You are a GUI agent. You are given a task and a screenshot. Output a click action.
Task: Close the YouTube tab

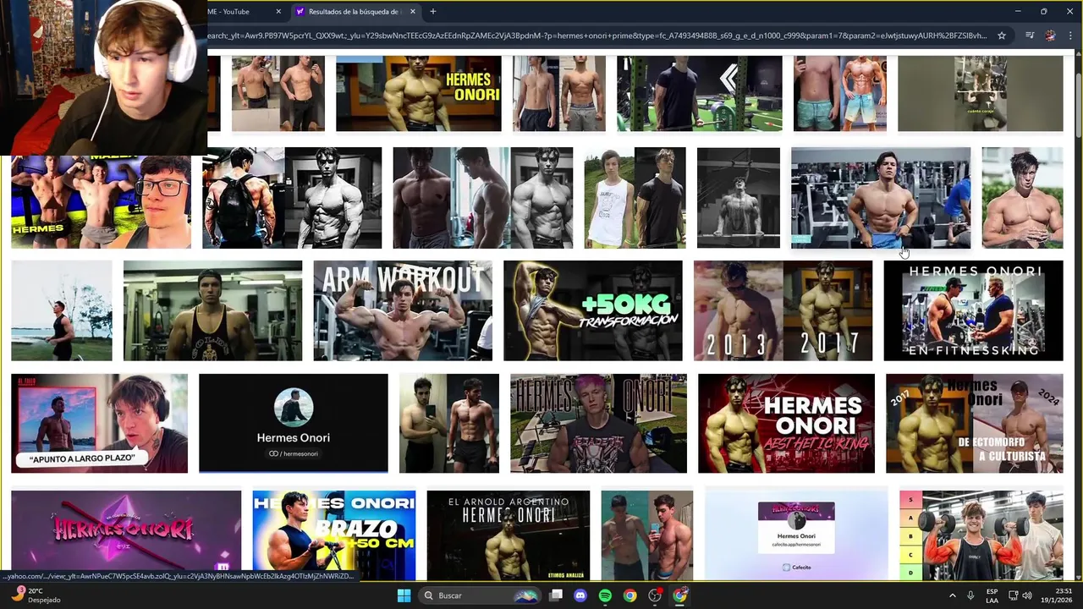278,12
